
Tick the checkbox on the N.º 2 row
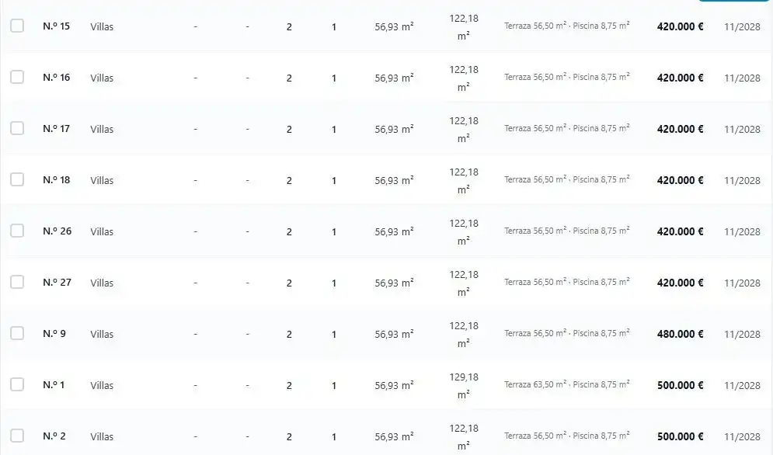[17, 436]
